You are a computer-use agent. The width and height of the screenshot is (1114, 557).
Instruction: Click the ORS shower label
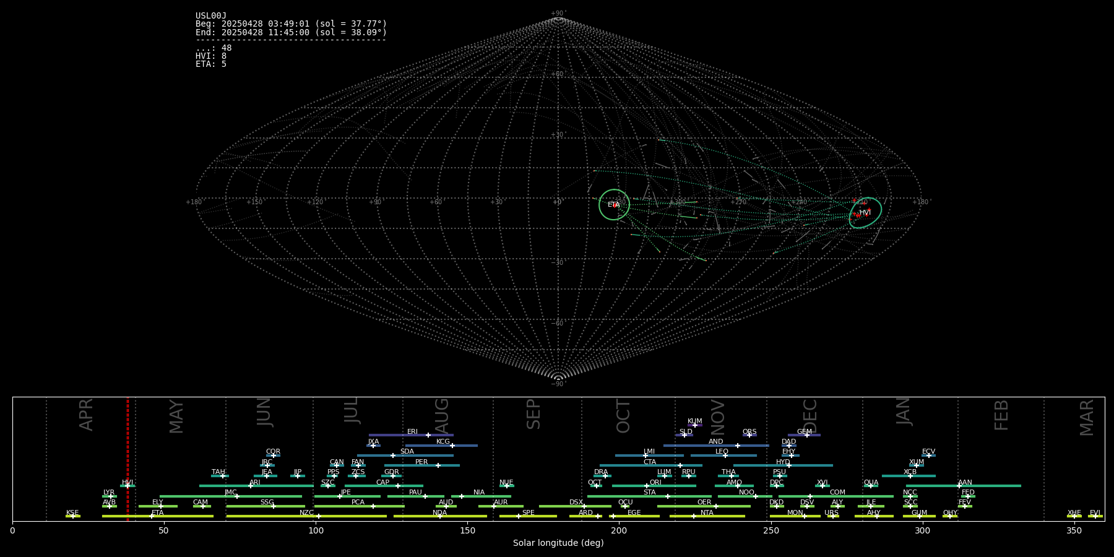click(x=749, y=432)
